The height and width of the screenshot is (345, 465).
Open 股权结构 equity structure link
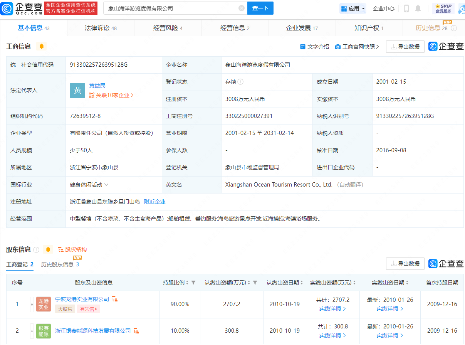(72, 249)
